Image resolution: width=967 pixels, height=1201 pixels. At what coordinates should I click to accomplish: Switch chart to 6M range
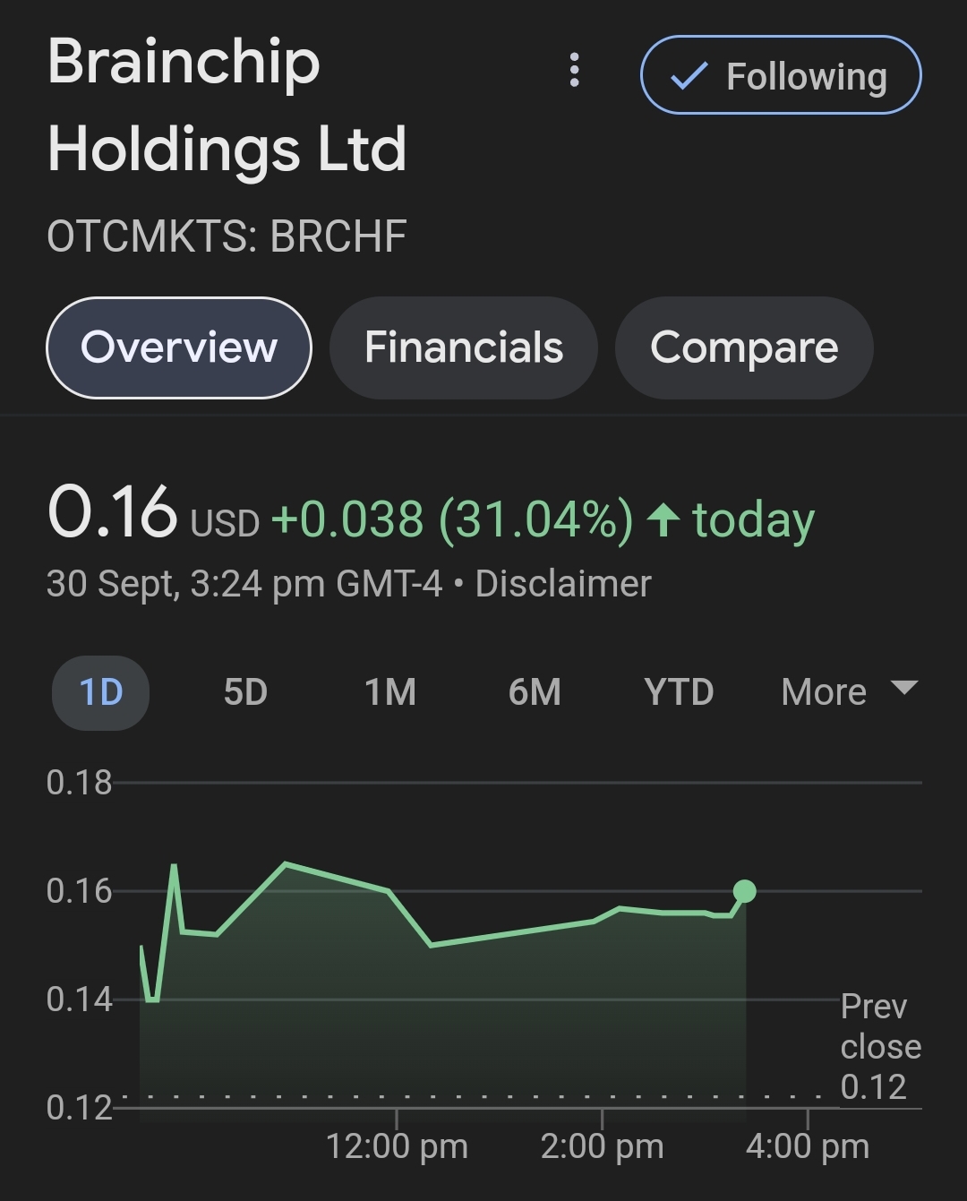coord(535,692)
